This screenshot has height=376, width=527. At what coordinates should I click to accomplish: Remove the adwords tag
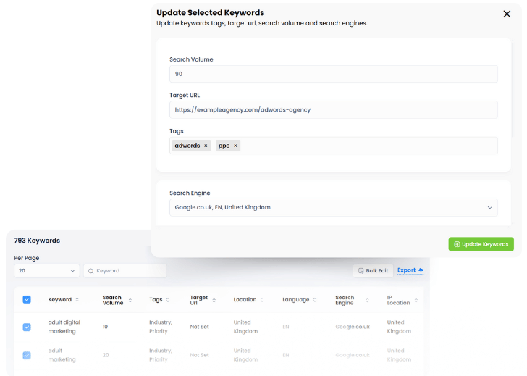pyautogui.click(x=206, y=146)
